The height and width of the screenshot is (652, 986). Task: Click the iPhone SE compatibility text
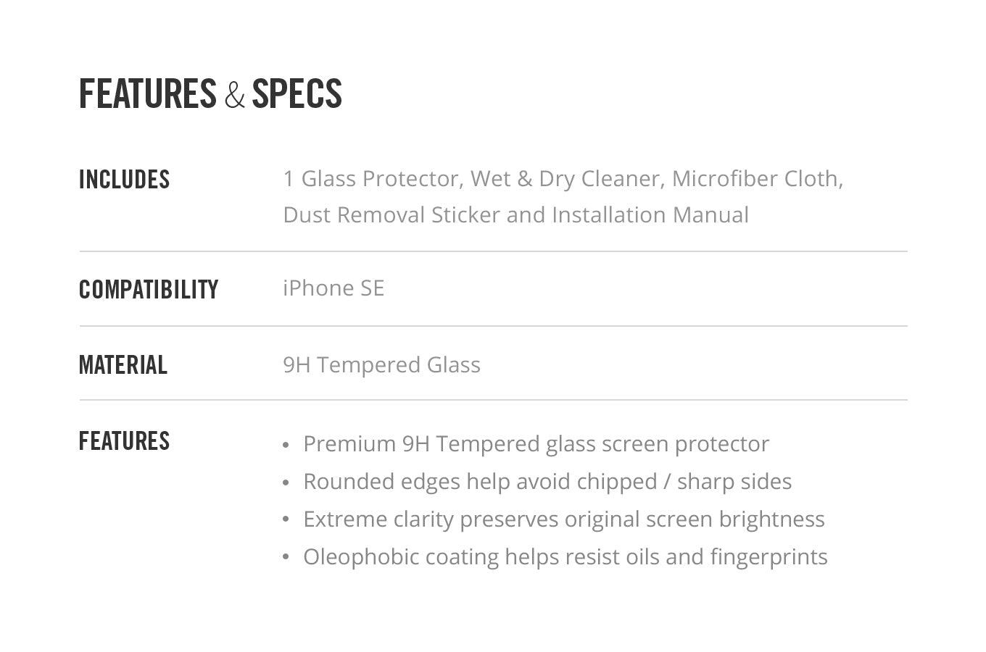(x=333, y=288)
